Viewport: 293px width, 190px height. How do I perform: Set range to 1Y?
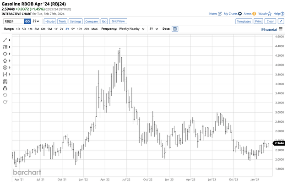(56, 29)
